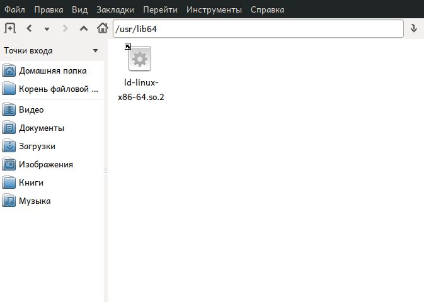The image size is (424, 302).
Task: Open the Справка menu
Action: (267, 9)
